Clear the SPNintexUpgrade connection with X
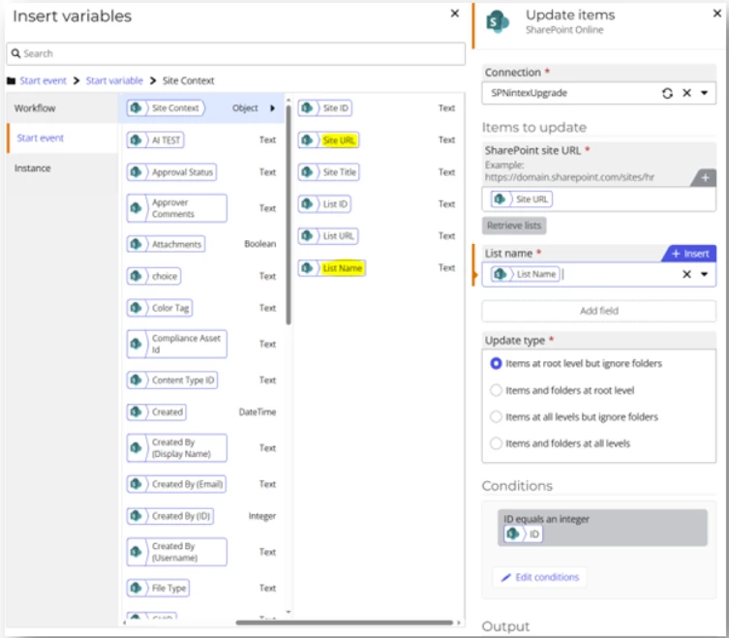The image size is (729, 638). point(686,93)
